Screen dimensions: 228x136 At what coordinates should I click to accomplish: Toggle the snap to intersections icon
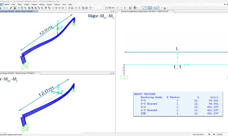150,8
